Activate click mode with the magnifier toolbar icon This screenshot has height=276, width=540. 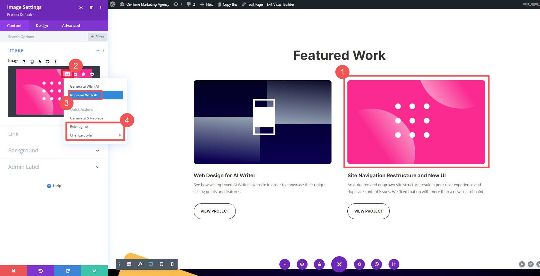[x=140, y=264]
